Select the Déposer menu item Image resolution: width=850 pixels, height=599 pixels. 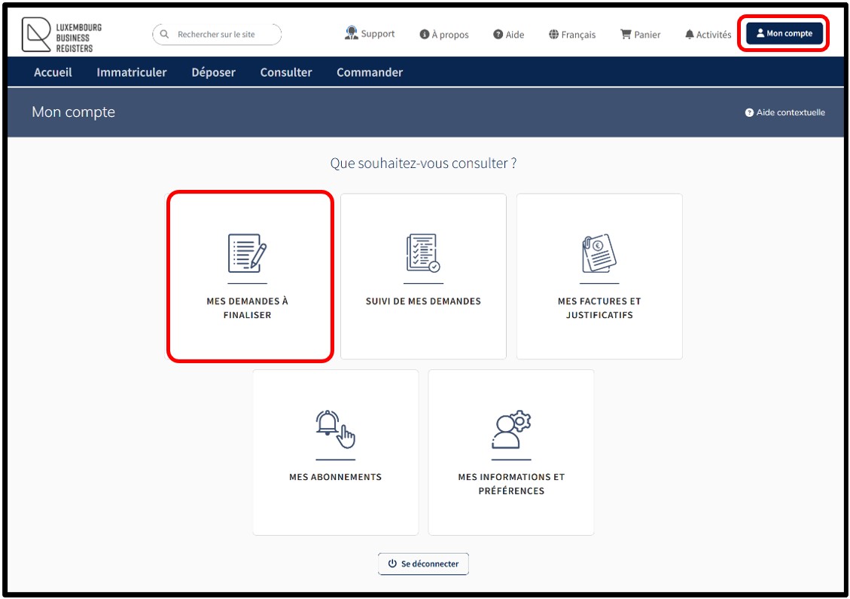[x=213, y=72]
